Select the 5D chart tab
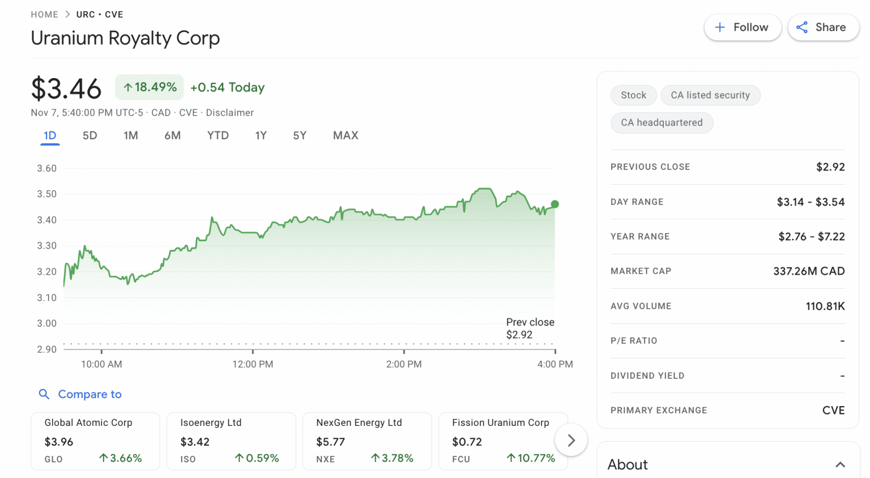The height and width of the screenshot is (478, 870). 89,135
